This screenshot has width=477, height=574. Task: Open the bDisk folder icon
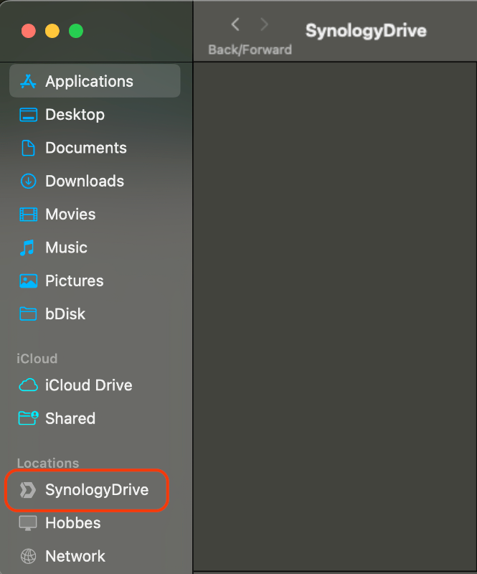tap(28, 314)
